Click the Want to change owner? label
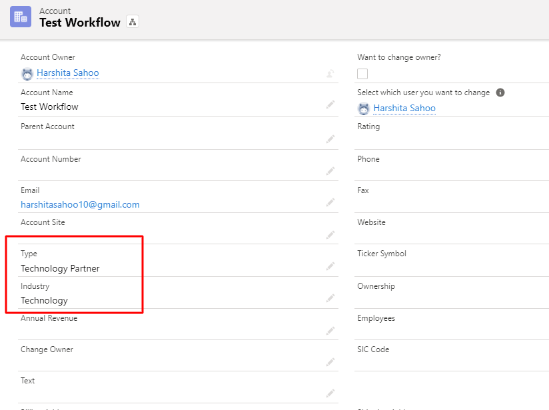Image resolution: width=549 pixels, height=410 pixels. 399,57
